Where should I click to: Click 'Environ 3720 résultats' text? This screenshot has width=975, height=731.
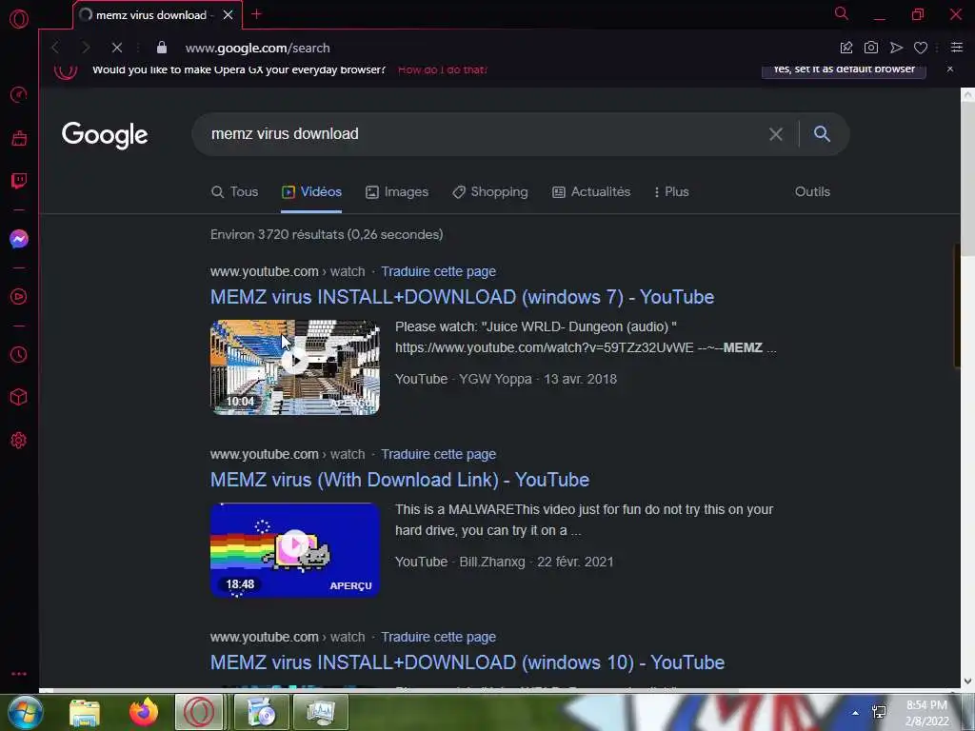pyautogui.click(x=327, y=234)
